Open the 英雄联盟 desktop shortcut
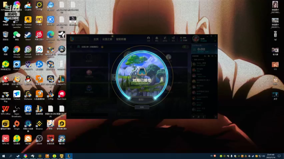Screen dimensions: 284x159 point(39,110)
